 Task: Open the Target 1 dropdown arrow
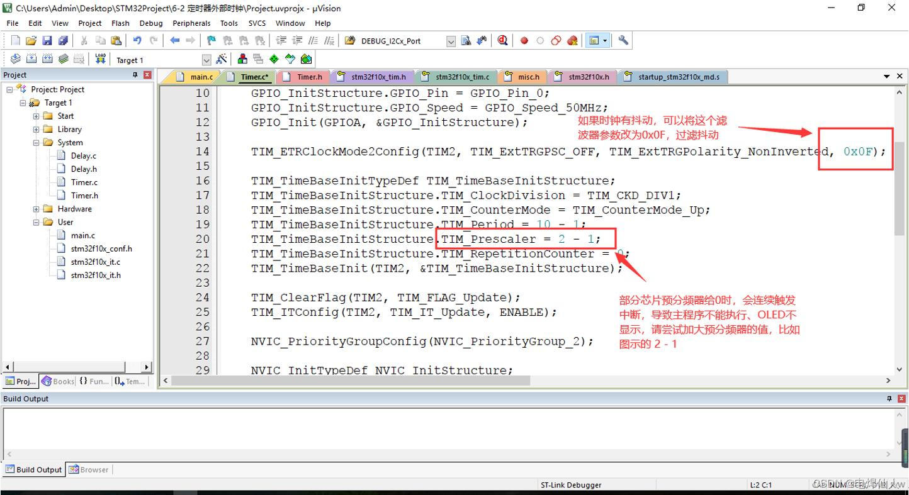click(206, 60)
